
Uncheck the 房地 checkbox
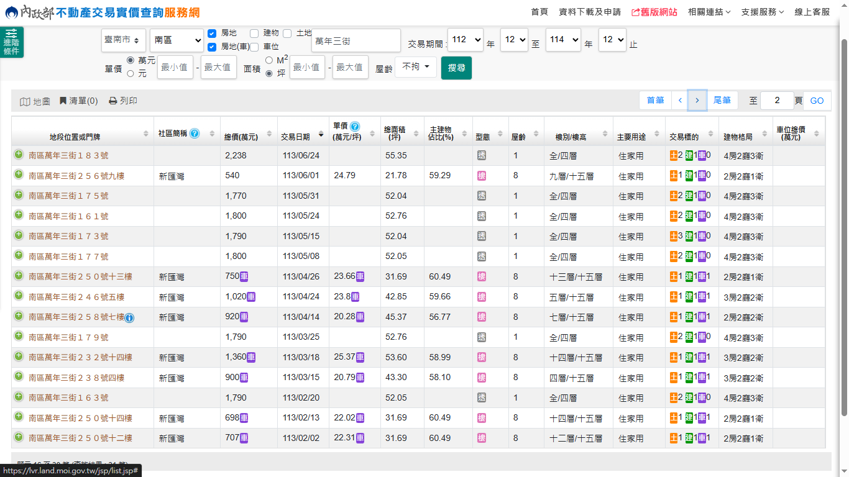(x=212, y=34)
